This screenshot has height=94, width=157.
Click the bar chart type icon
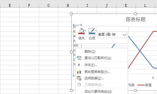click(79, 72)
